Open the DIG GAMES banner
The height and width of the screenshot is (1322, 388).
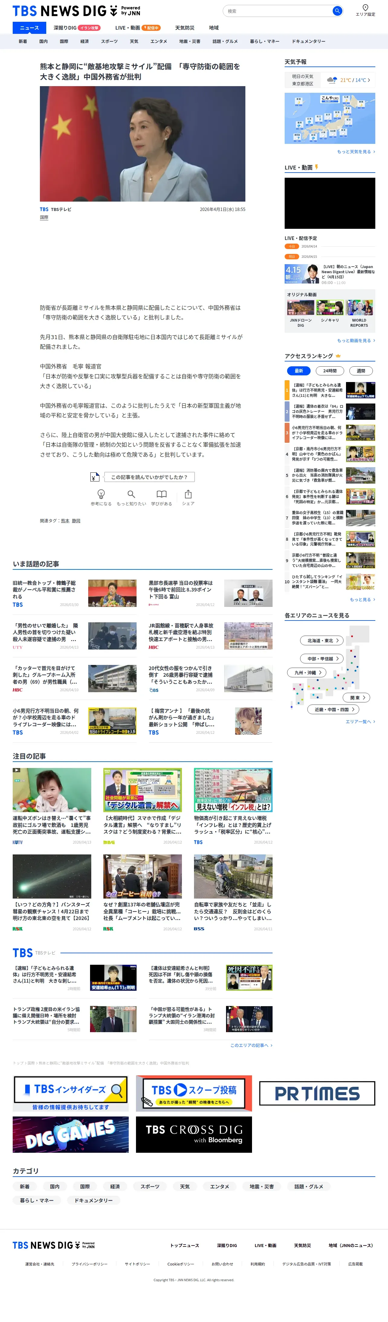pyautogui.click(x=71, y=1135)
